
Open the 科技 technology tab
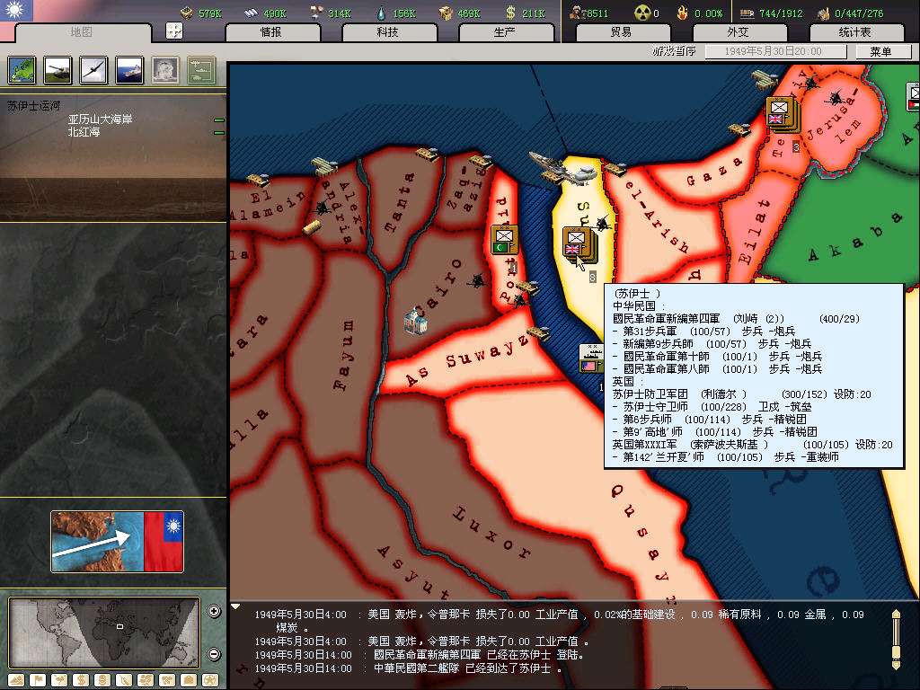[x=388, y=32]
